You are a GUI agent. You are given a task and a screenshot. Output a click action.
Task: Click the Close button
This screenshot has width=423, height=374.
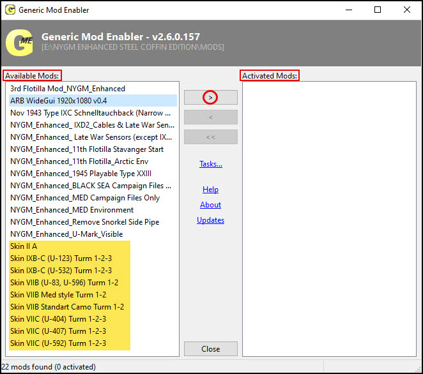pyautogui.click(x=211, y=349)
